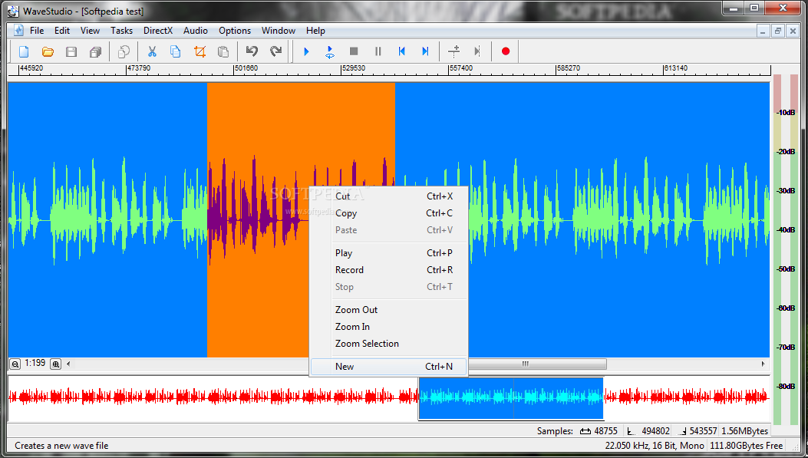Open the Window menu
Screen dimensions: 808x458
click(x=279, y=31)
